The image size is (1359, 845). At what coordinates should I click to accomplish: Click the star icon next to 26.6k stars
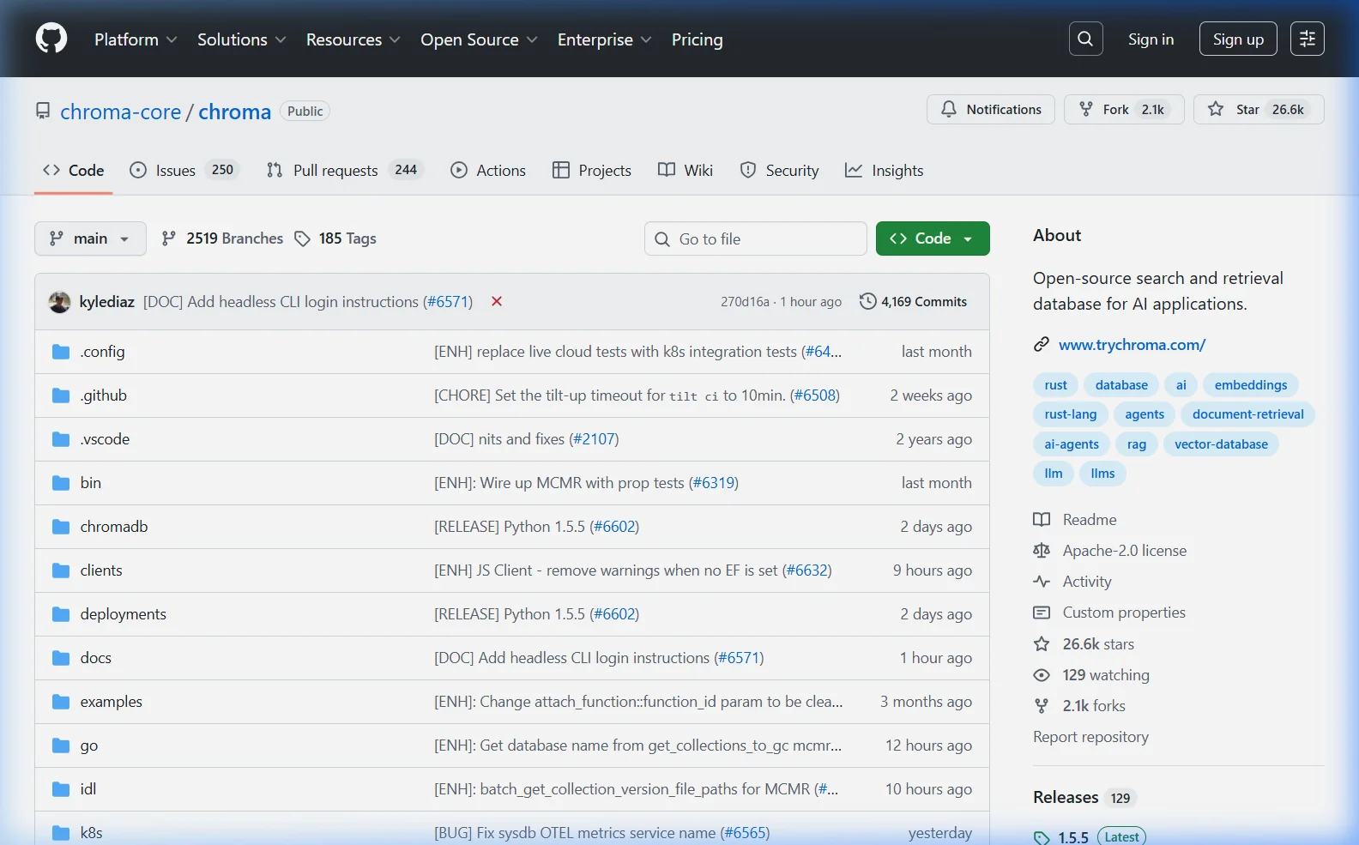click(1042, 643)
